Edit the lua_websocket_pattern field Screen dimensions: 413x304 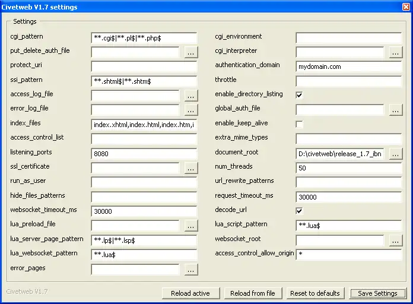pyautogui.click(x=144, y=255)
